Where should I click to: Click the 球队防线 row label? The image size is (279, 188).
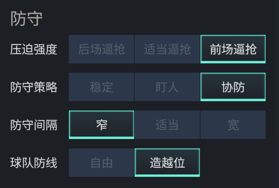34,163
